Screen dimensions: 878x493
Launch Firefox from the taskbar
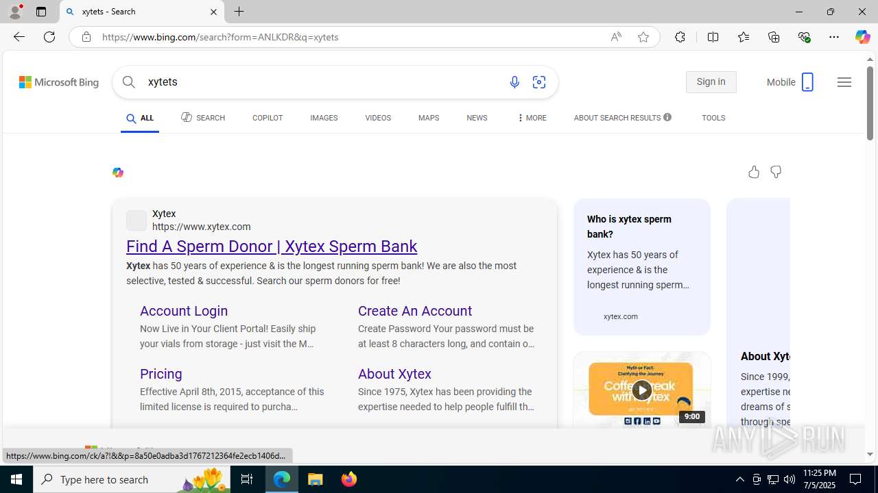[x=348, y=479]
